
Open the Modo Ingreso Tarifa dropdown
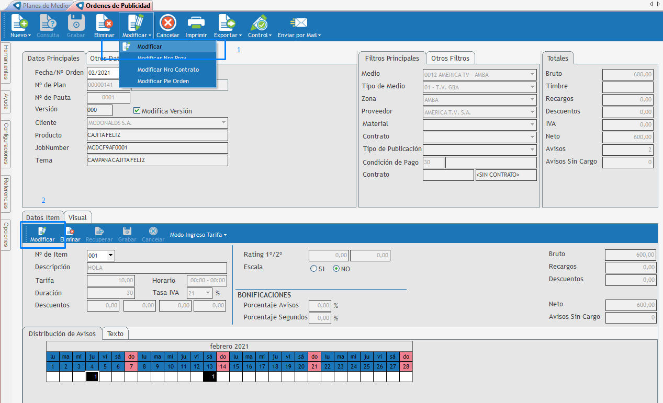pos(198,235)
